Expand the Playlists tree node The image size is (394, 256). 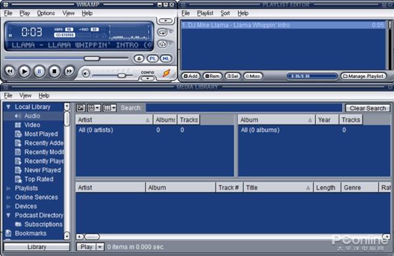click(x=9, y=188)
